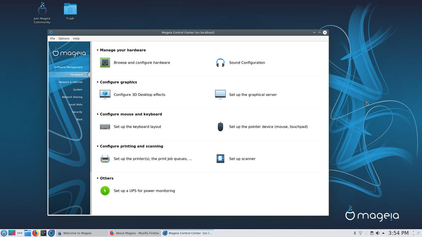Click Set up a UPS label
Viewport: 422px width, 237px height.
[144, 191]
